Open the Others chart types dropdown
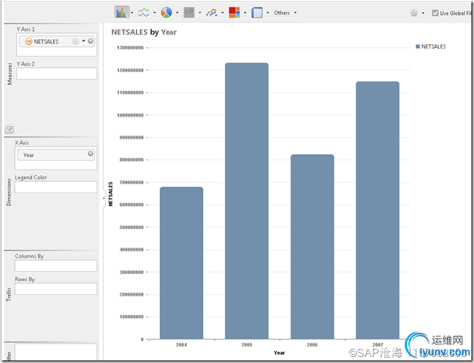Viewport: 474px width, 363px height. point(285,13)
